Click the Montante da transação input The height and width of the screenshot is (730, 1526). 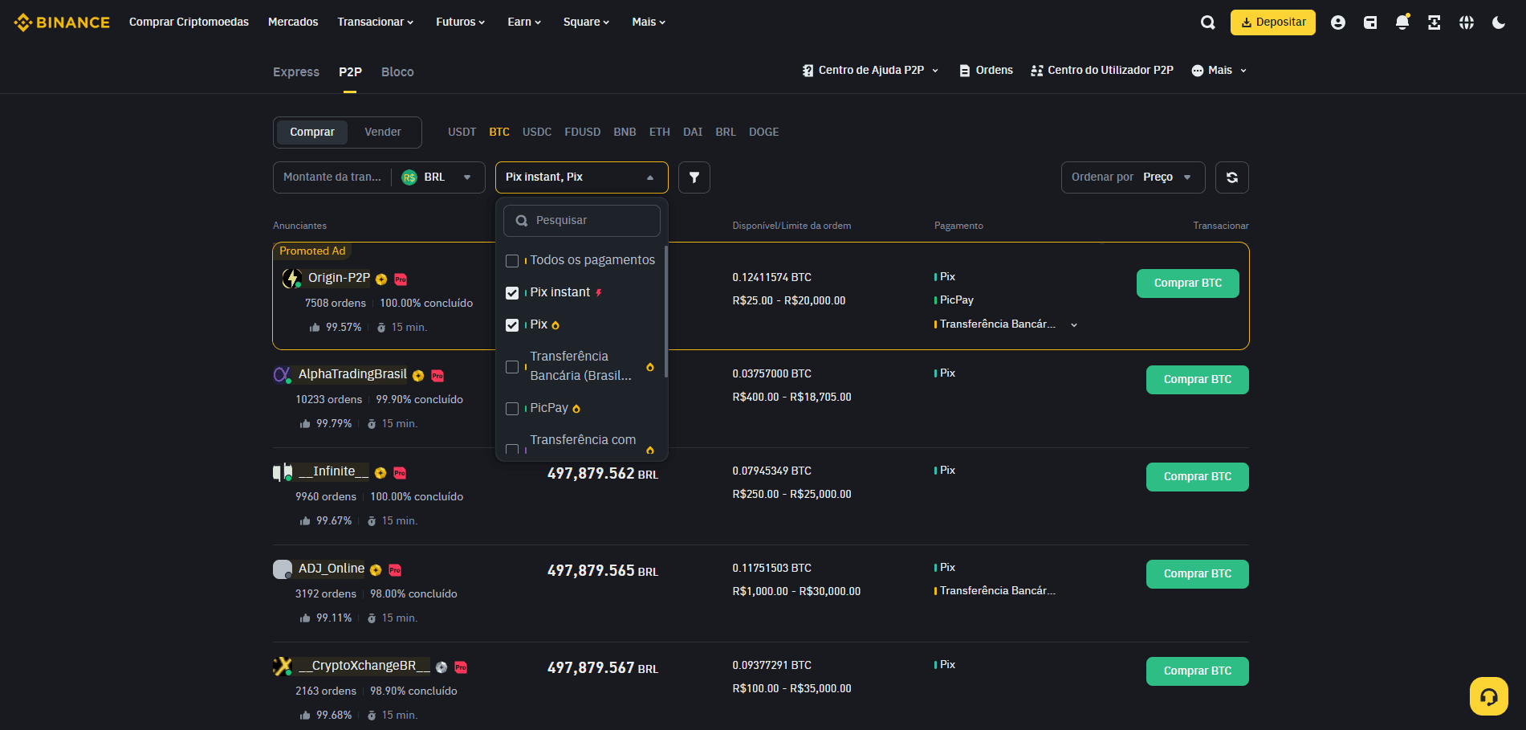pyautogui.click(x=332, y=177)
